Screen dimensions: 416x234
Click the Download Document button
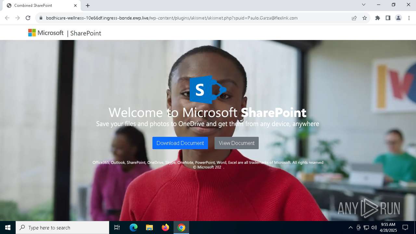pos(180,143)
